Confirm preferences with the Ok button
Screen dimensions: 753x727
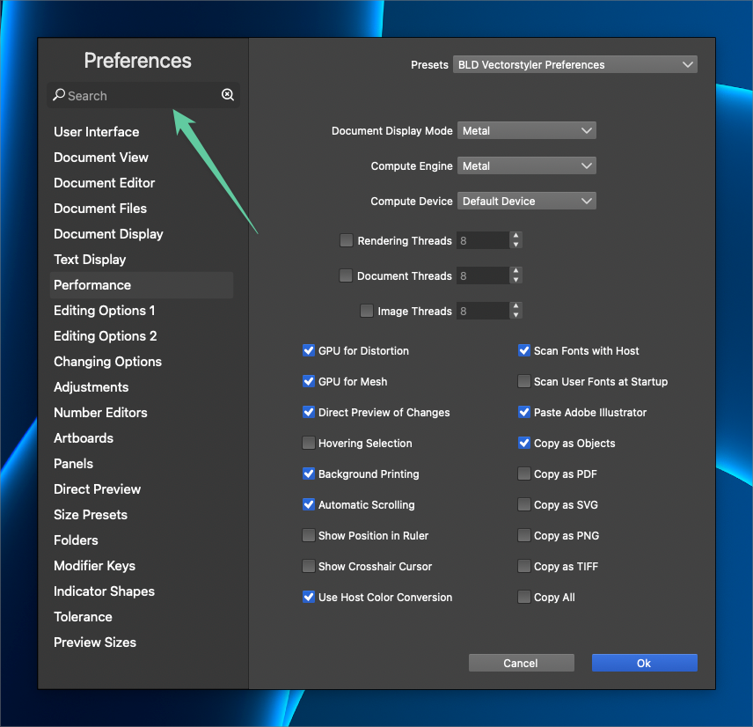click(644, 663)
